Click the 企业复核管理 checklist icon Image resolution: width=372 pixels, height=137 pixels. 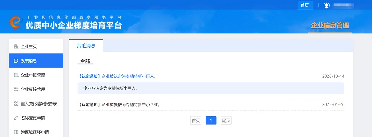click(x=16, y=89)
